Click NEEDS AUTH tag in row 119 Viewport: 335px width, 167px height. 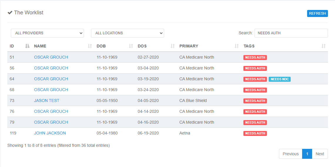(255, 133)
